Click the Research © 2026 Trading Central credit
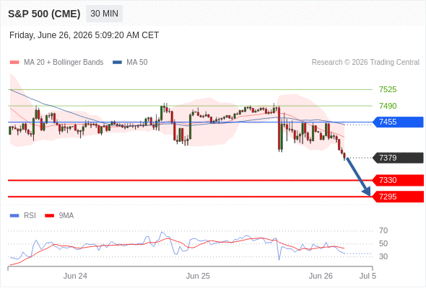 pos(365,63)
